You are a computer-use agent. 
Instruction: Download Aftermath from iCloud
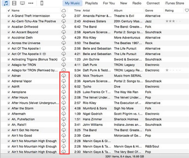tap(64, 113)
